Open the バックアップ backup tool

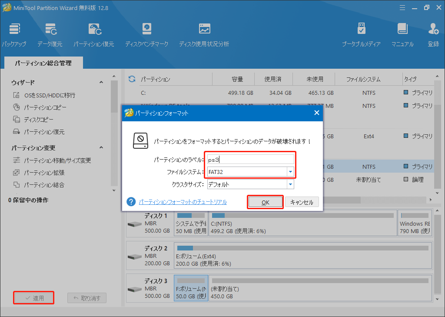[14, 35]
